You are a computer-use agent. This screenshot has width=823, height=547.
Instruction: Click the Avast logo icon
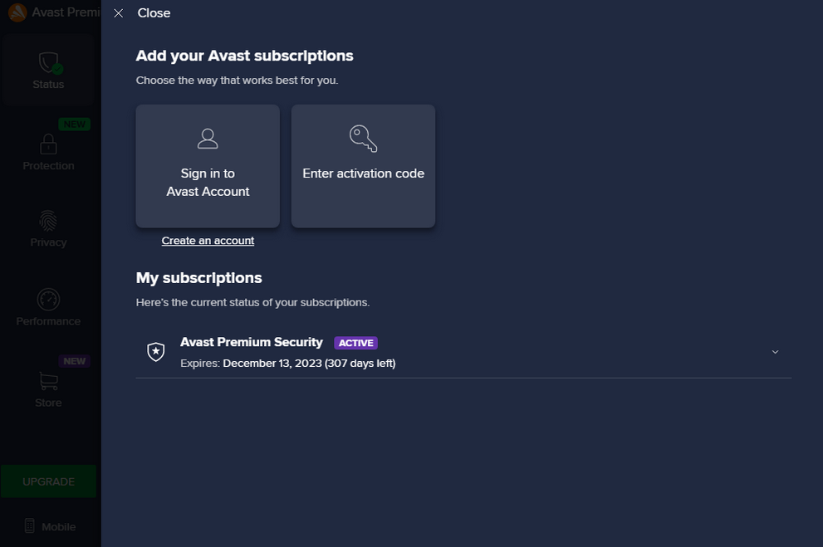[17, 12]
